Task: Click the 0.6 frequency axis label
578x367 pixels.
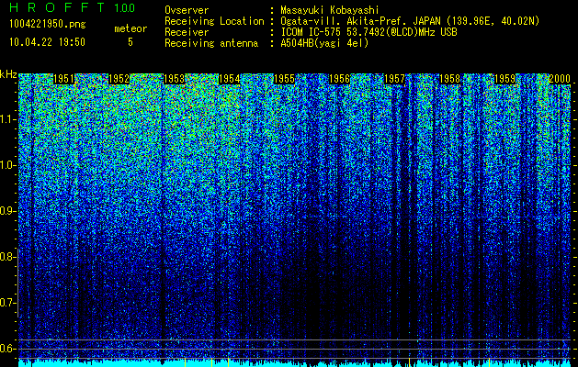Action: (x=7, y=349)
